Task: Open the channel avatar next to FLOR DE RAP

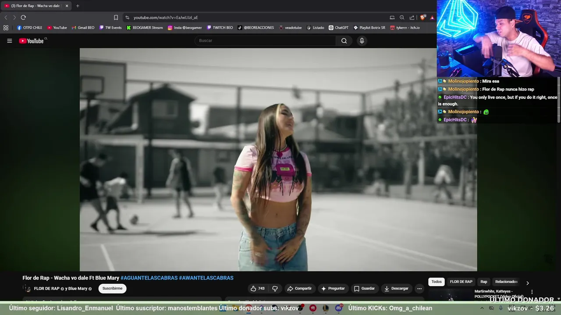Action: pyautogui.click(x=27, y=289)
